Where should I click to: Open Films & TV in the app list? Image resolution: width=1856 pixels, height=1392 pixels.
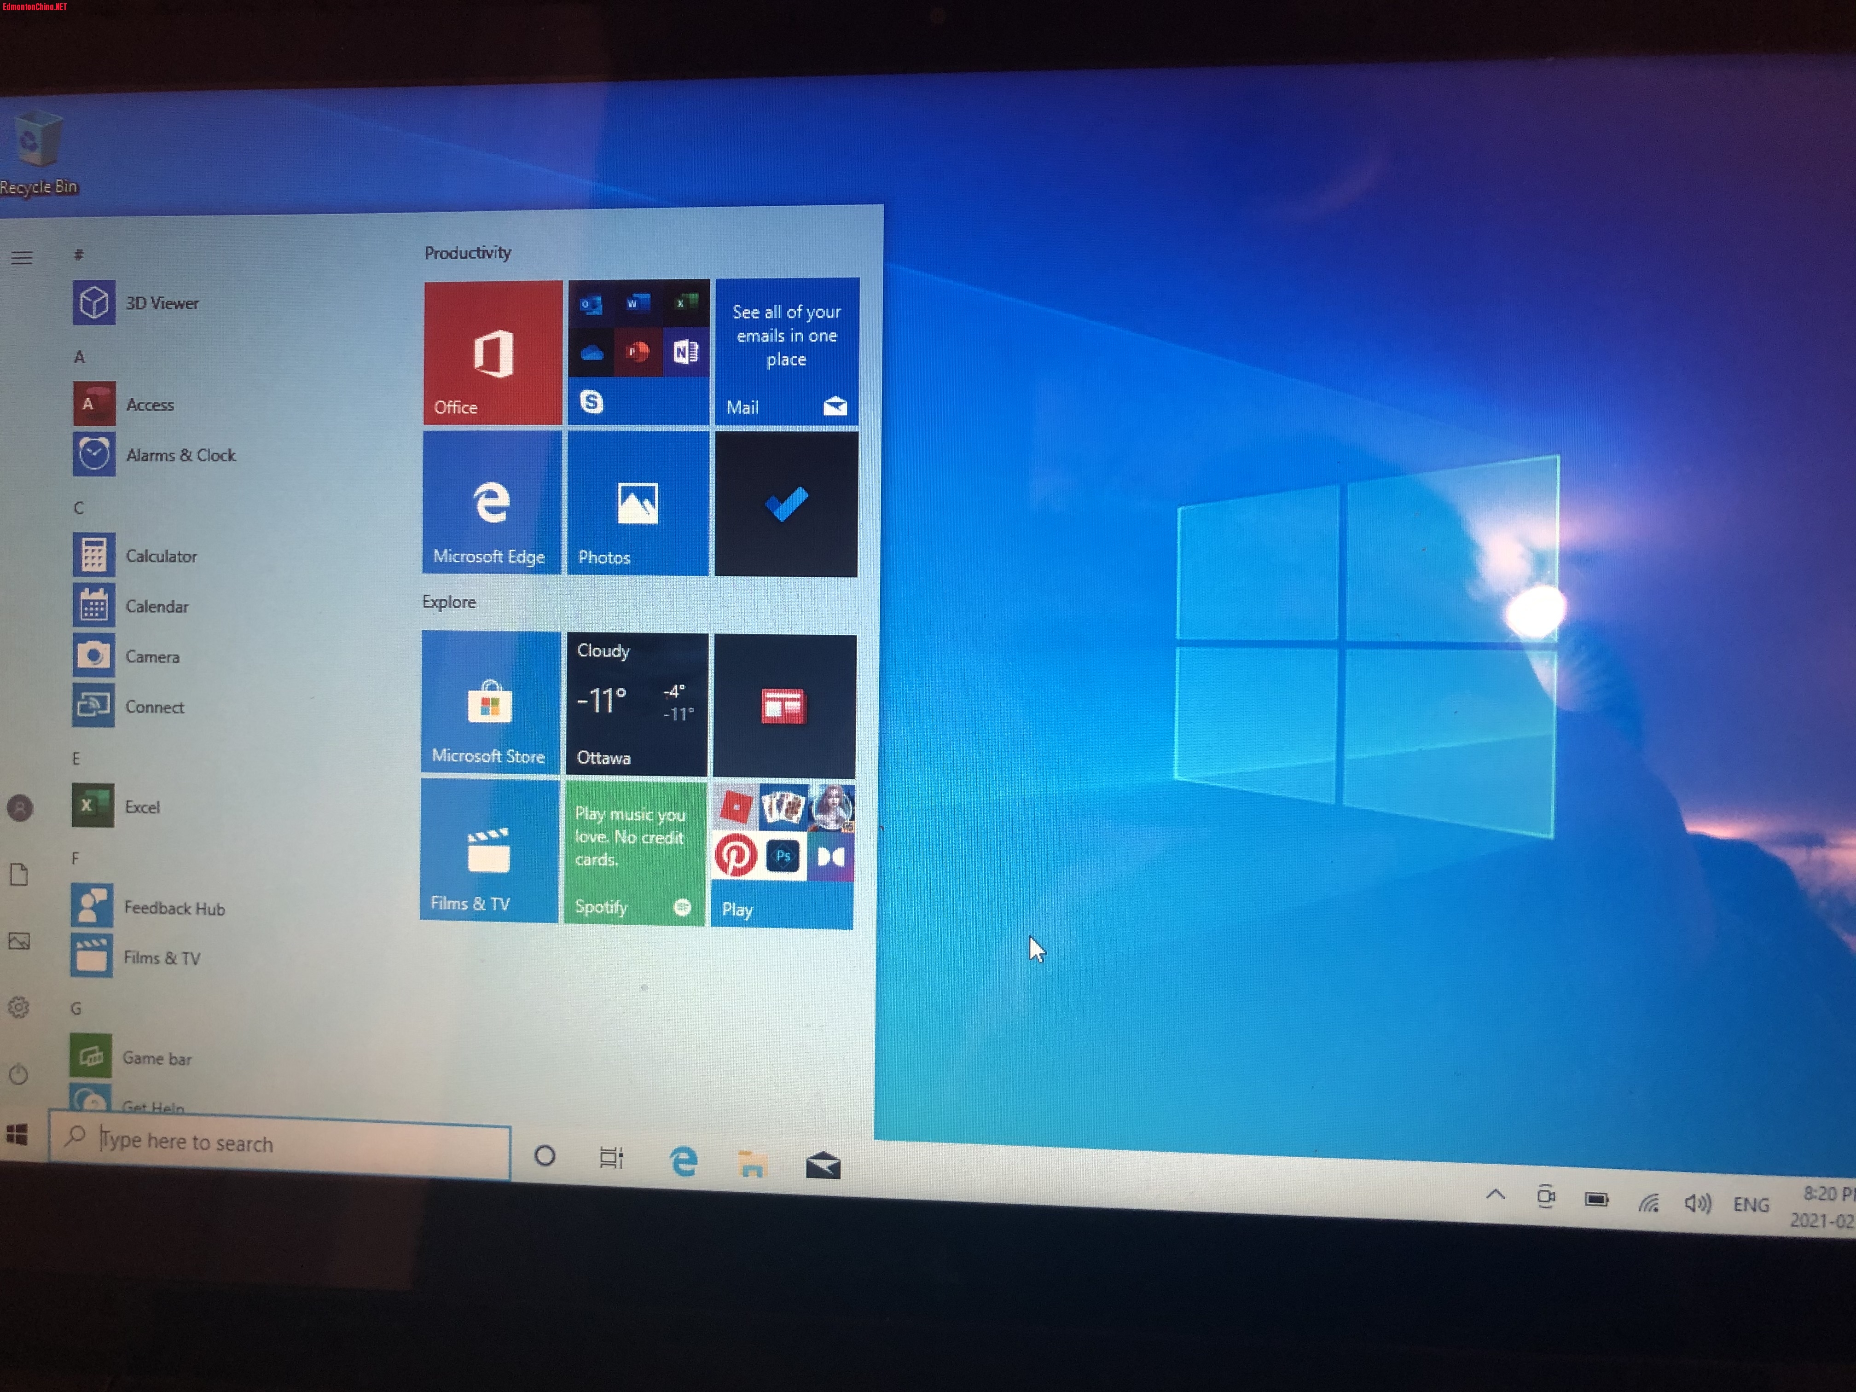(x=136, y=957)
